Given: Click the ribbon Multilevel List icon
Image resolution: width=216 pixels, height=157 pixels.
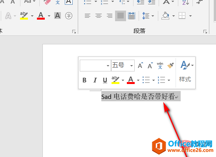Looking at the screenshot, I should [122, 2].
